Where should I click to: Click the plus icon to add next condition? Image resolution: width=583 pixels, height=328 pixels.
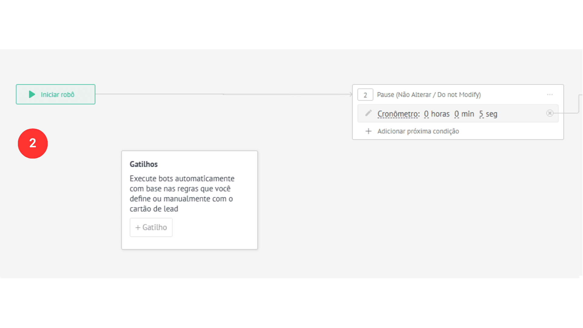(368, 131)
